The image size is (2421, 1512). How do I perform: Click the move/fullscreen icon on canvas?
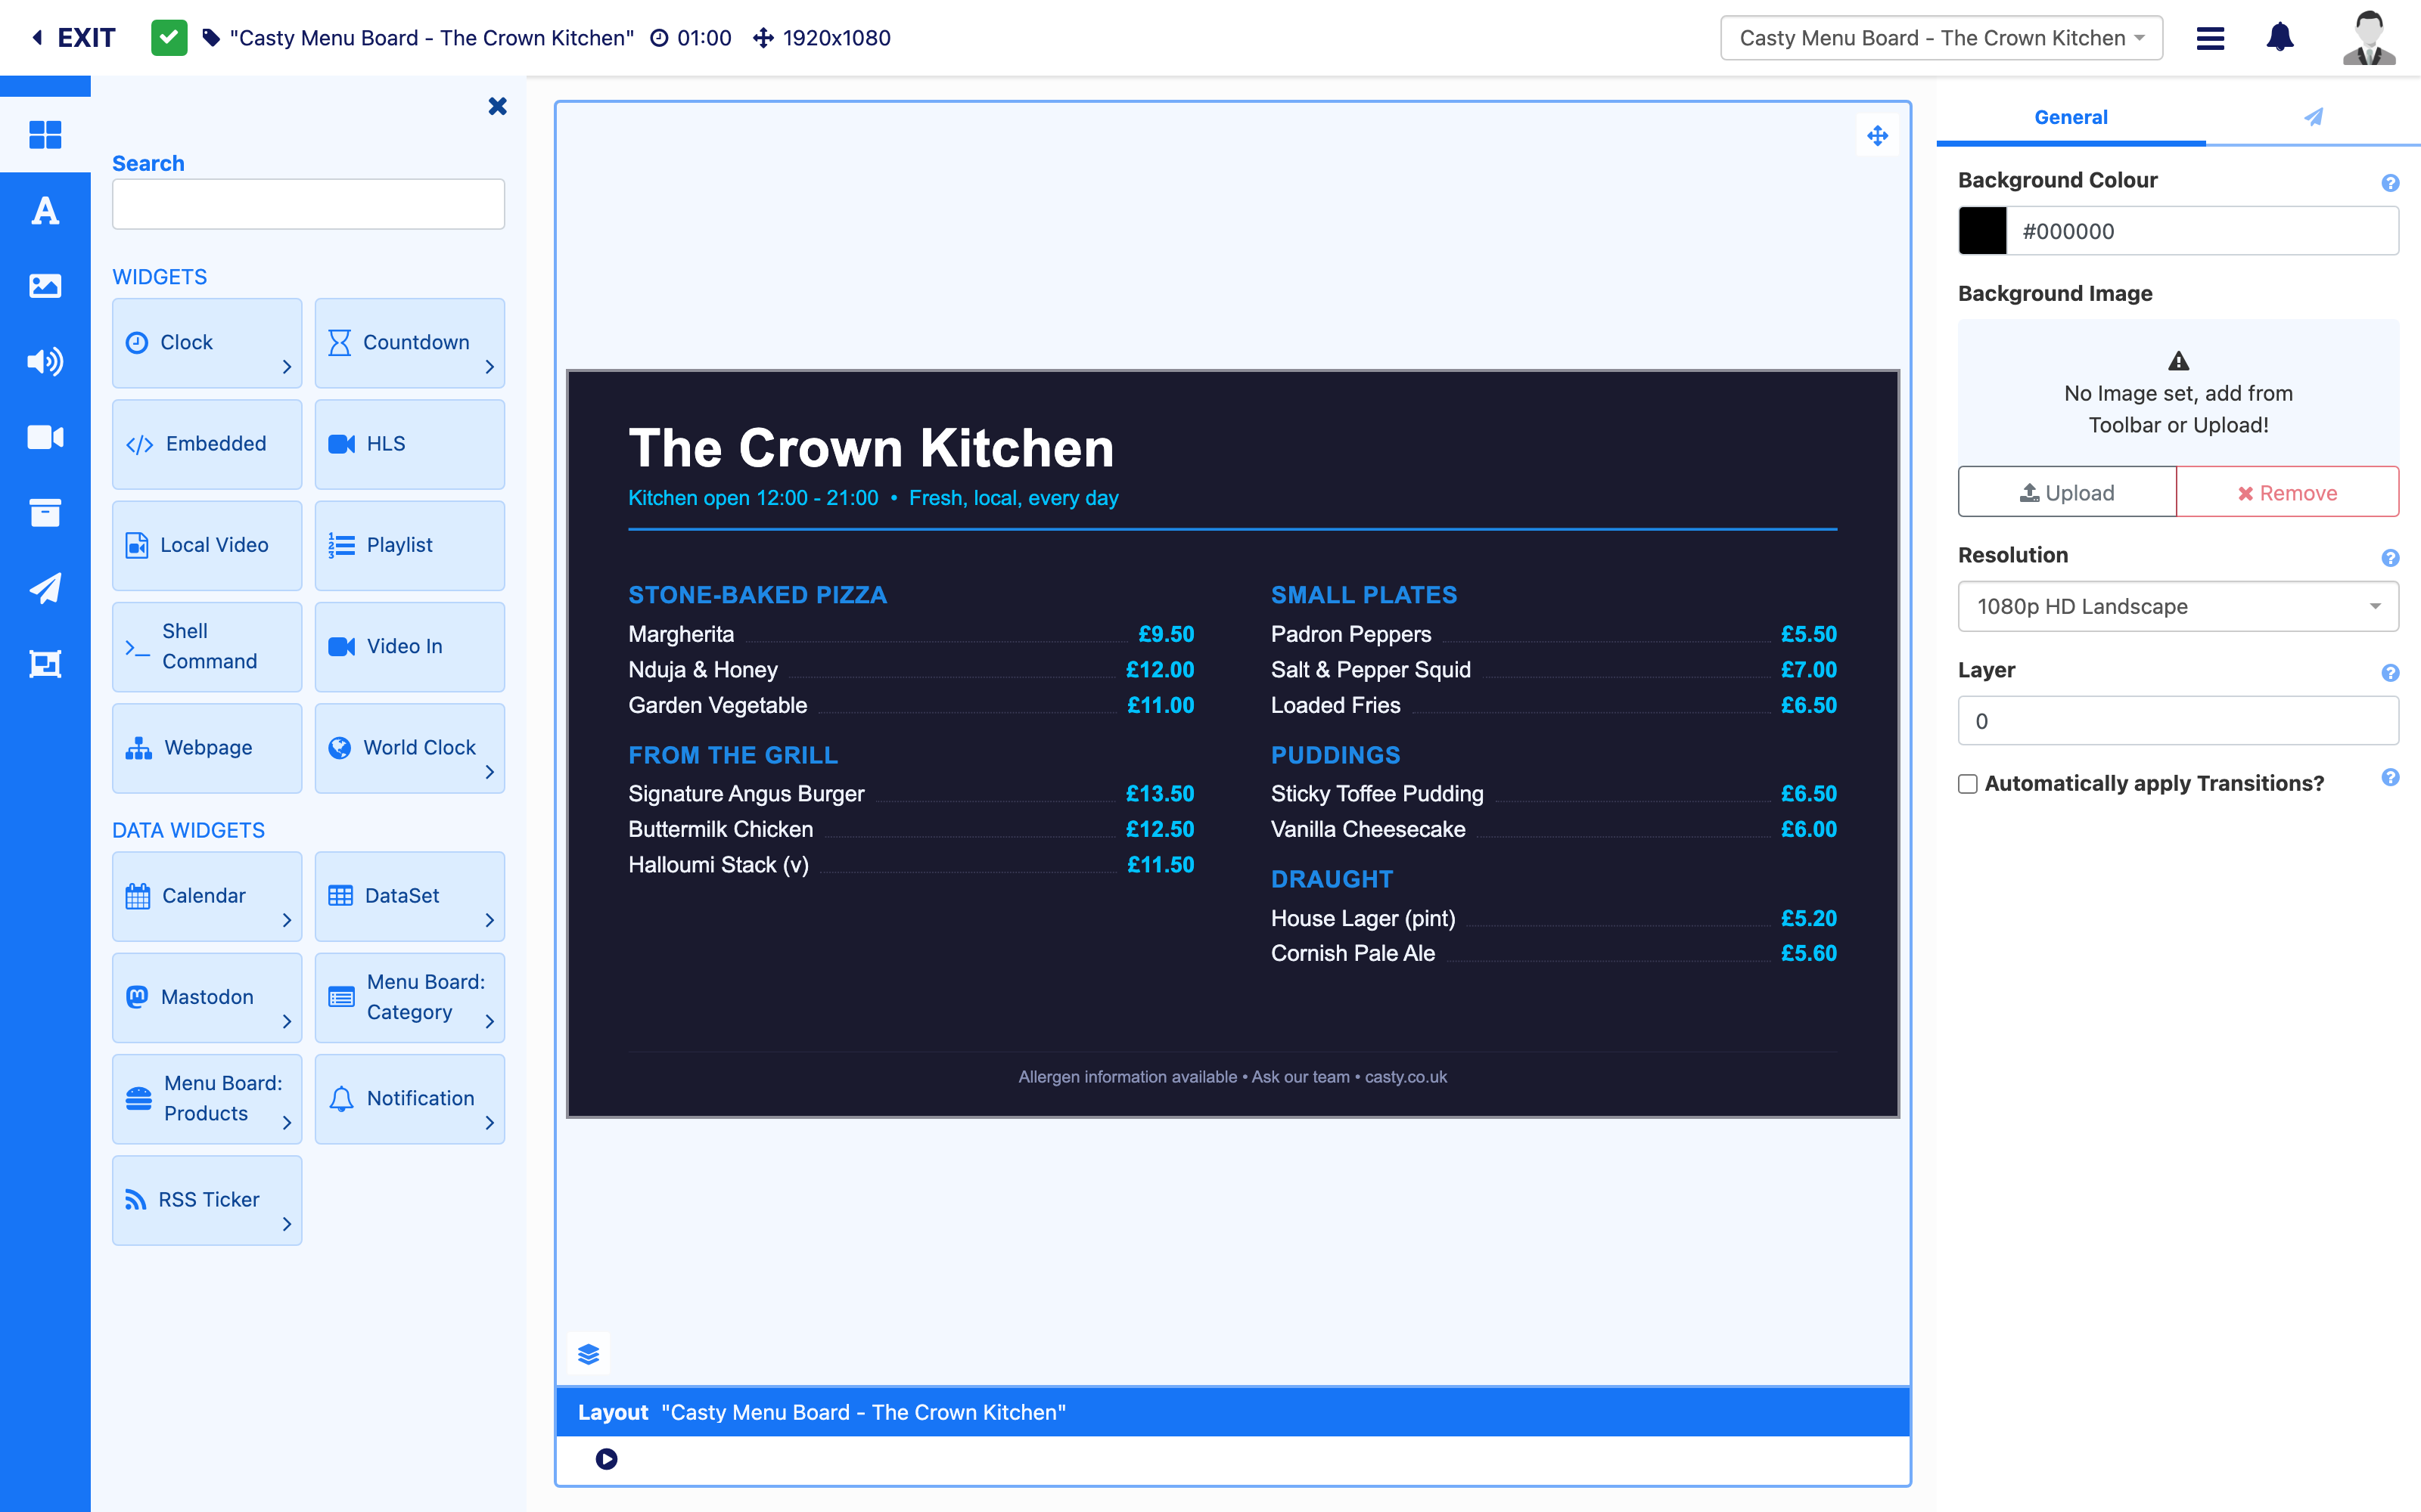point(1877,135)
